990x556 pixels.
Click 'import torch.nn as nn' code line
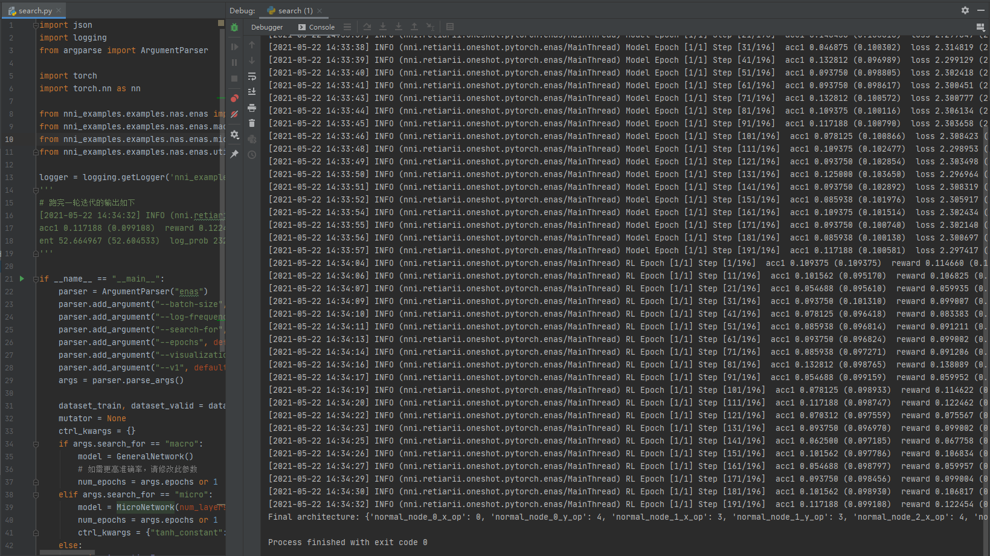(x=89, y=88)
